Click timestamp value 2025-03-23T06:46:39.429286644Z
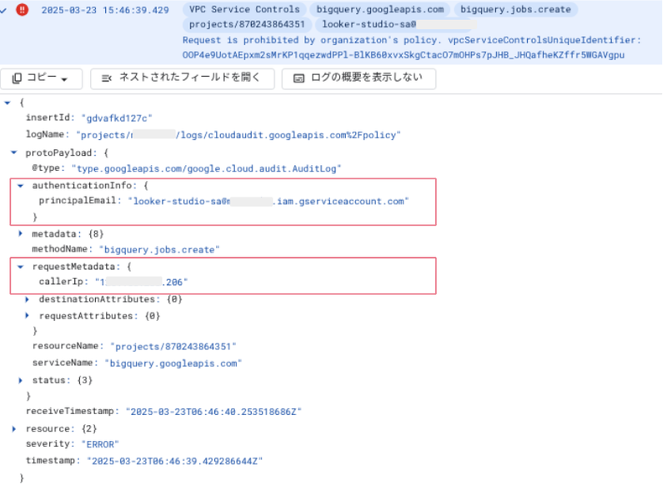Viewport: 667px width, 490px height. click(175, 461)
